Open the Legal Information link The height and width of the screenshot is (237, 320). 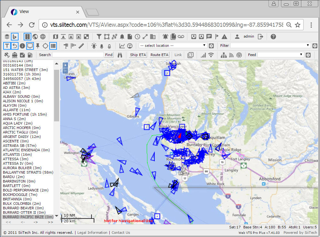click(x=92, y=233)
